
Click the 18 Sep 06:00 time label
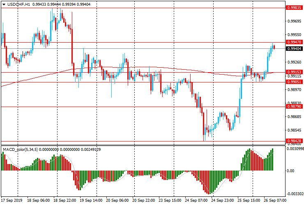click(x=38, y=200)
